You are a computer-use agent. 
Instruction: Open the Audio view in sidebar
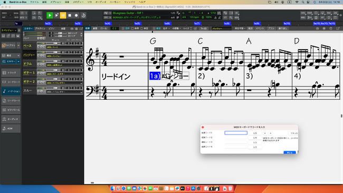click(11, 119)
